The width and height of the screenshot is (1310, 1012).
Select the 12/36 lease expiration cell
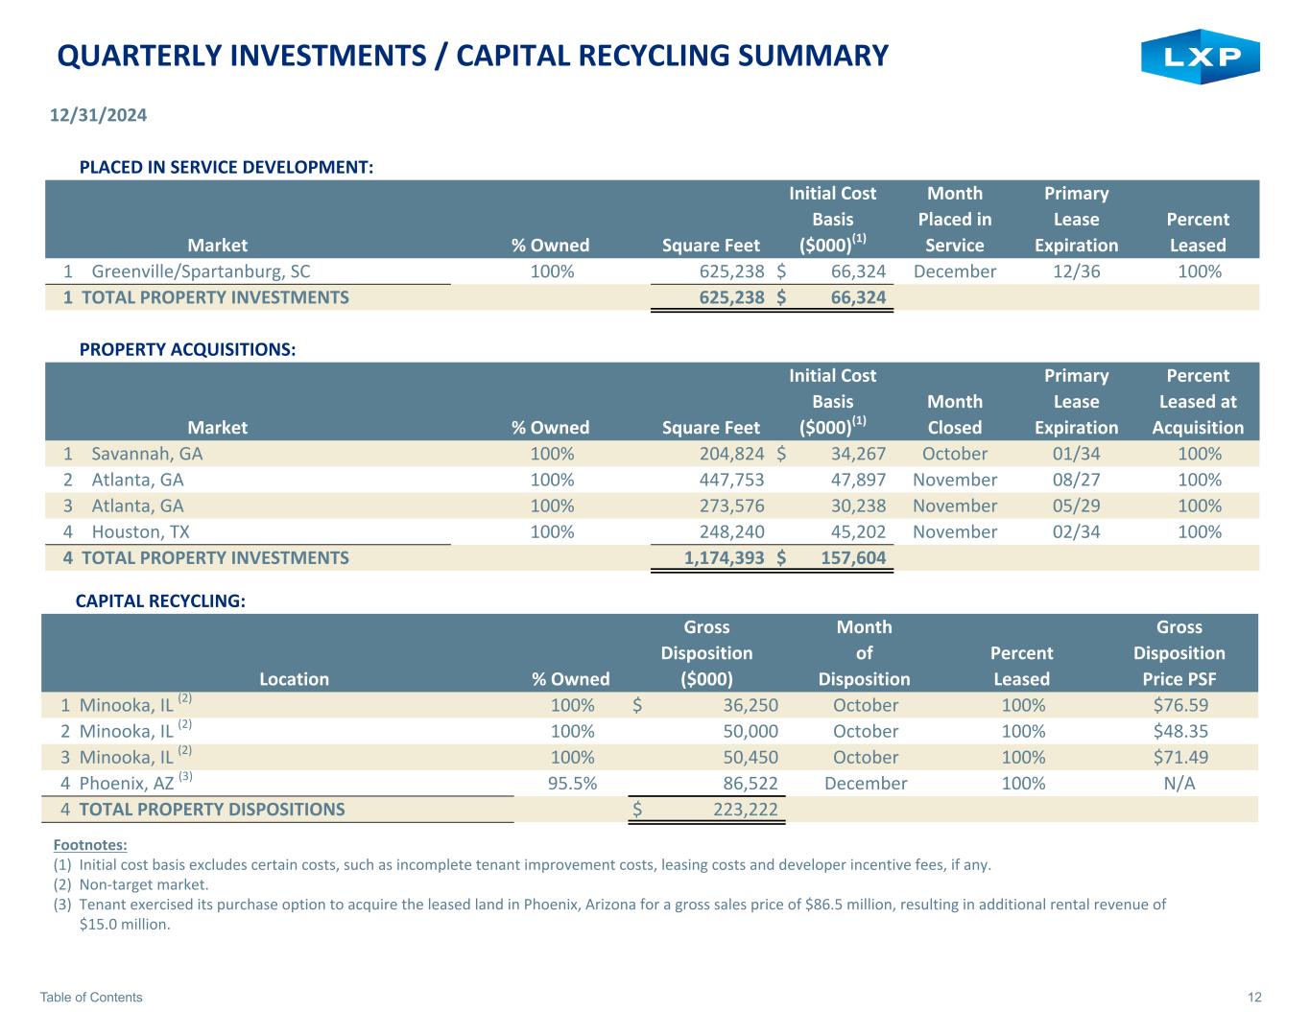[1076, 271]
